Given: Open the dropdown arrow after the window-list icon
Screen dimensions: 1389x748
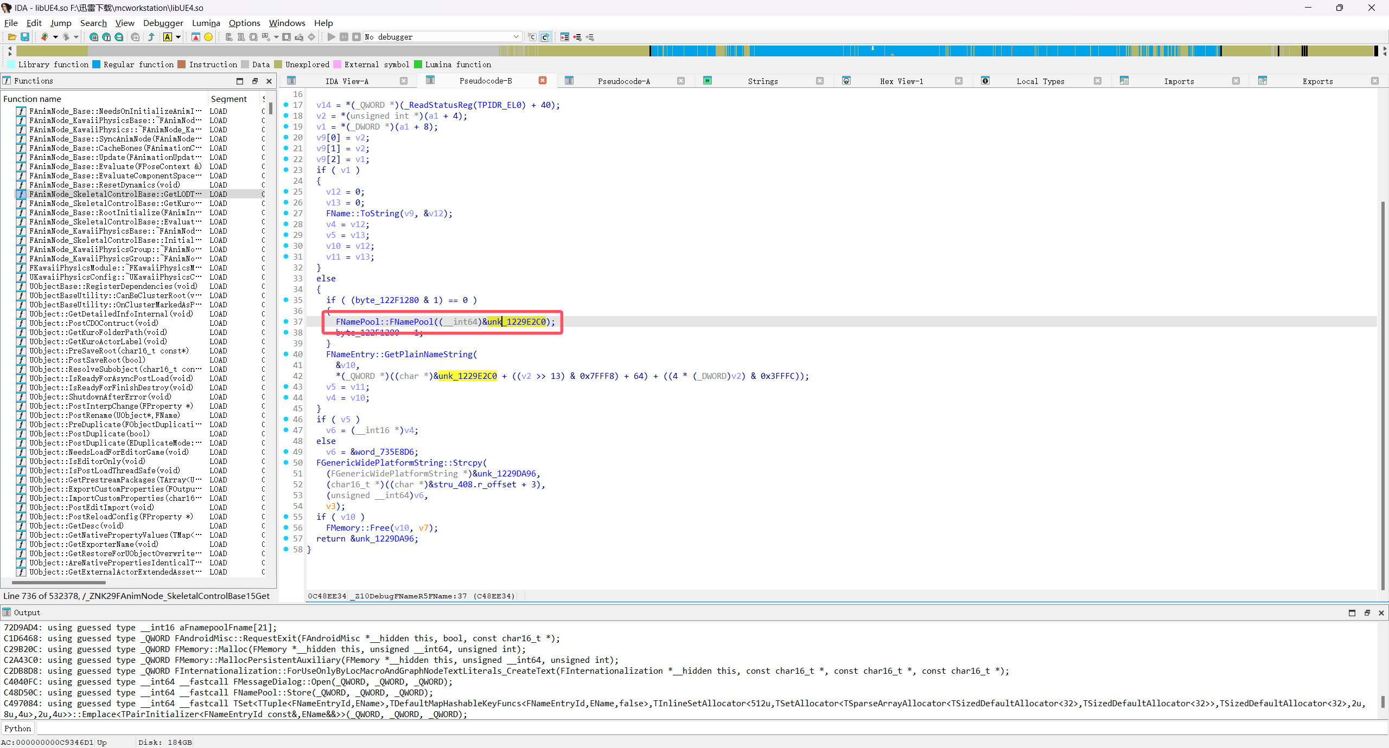Looking at the screenshot, I should (276, 37).
